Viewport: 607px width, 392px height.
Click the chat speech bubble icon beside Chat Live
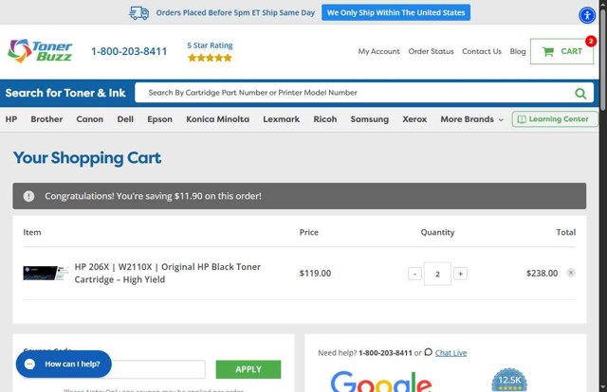(x=428, y=352)
